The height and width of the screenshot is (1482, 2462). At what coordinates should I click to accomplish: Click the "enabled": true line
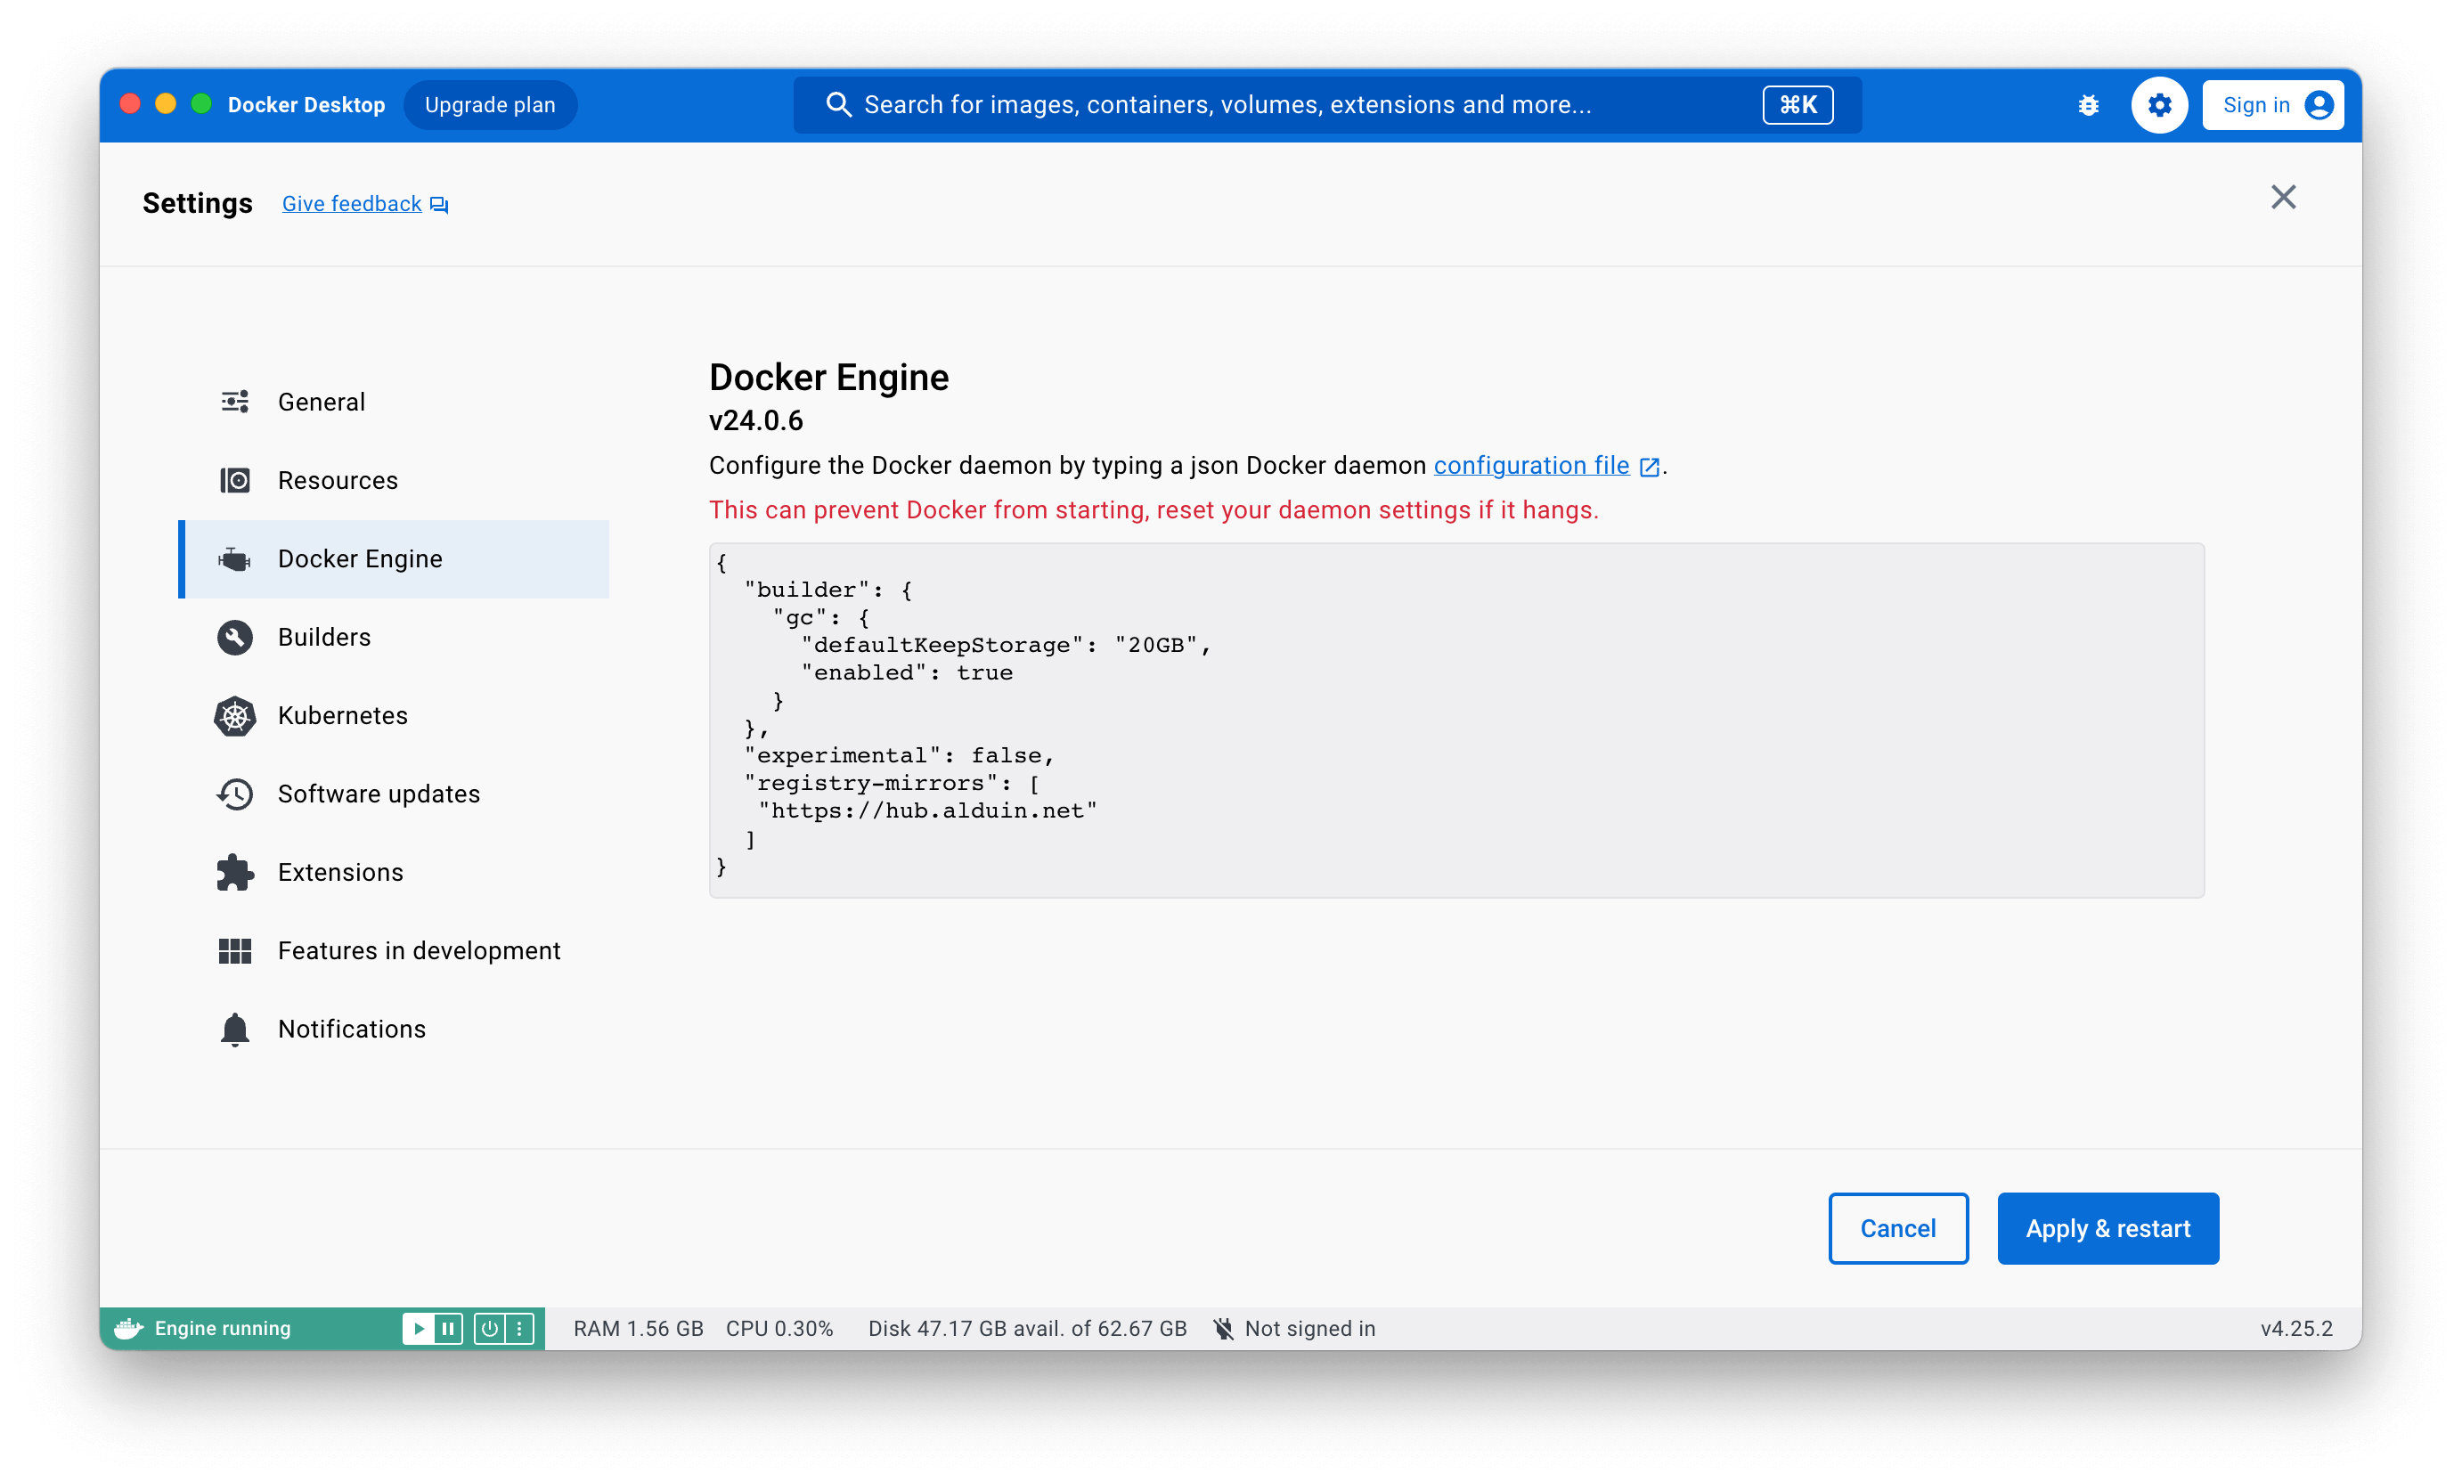907,673
